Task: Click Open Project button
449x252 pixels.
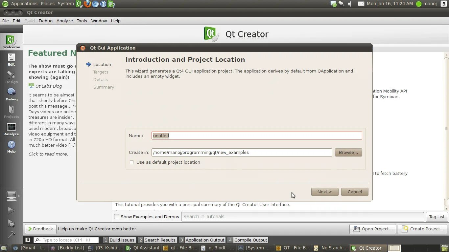Action: 373,229
